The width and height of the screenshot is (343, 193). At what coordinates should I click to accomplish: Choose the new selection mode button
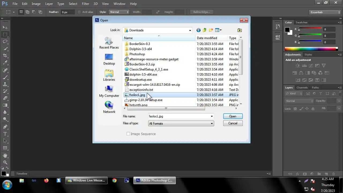pyautogui.click(x=21, y=12)
